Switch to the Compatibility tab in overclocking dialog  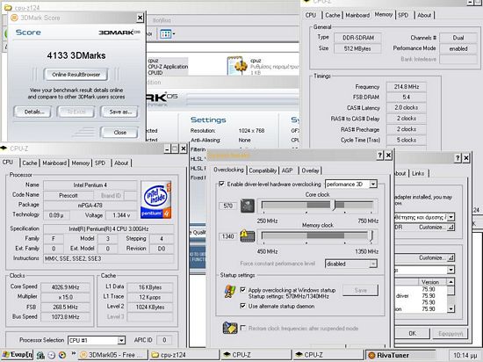pos(263,170)
